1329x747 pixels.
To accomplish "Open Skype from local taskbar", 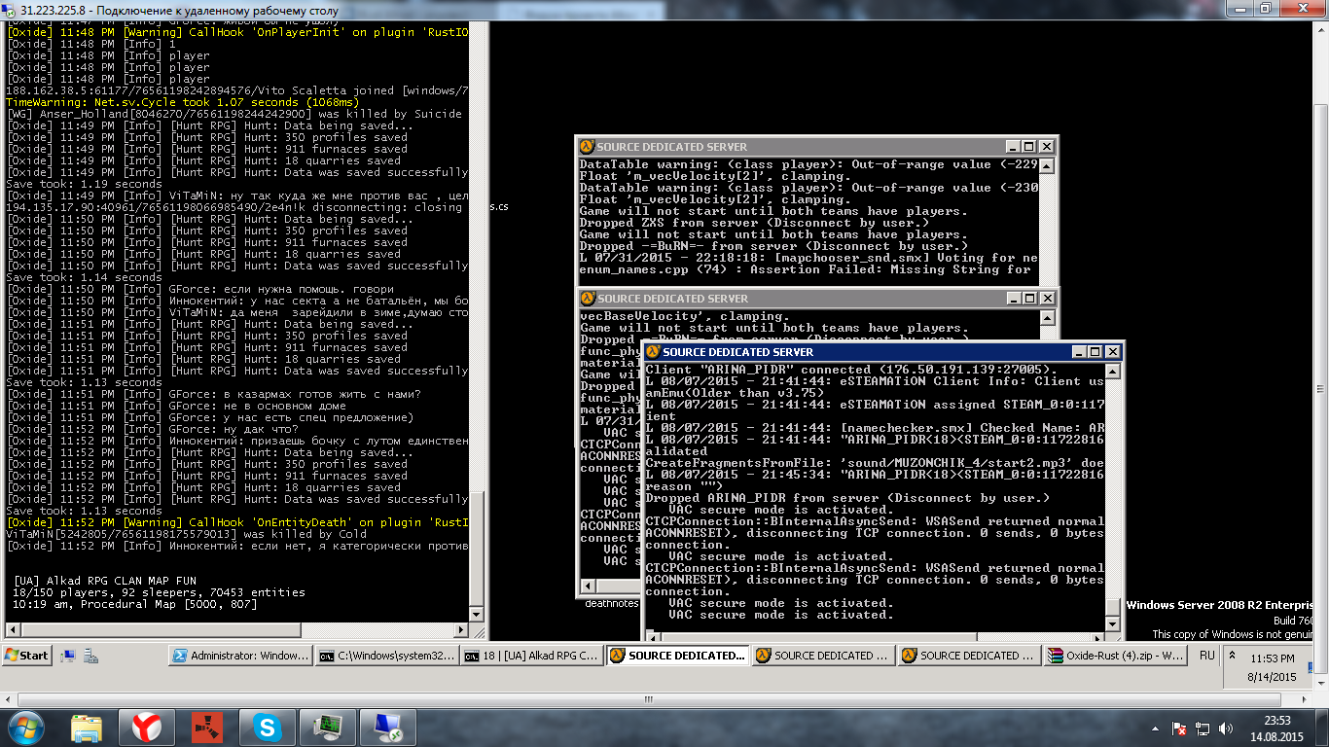I will [x=268, y=727].
